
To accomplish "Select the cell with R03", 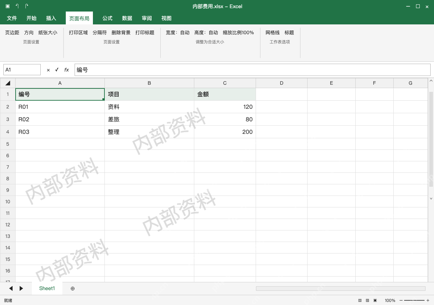I will (x=60, y=132).
